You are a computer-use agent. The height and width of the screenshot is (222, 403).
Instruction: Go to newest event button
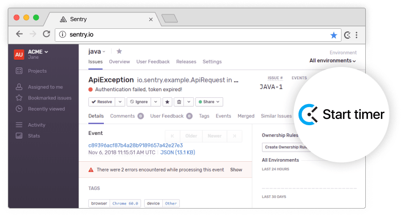click(x=235, y=136)
